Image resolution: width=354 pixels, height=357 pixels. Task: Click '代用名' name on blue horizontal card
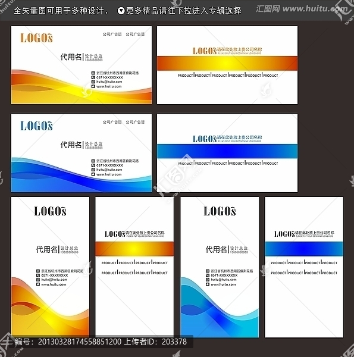coord(71,145)
